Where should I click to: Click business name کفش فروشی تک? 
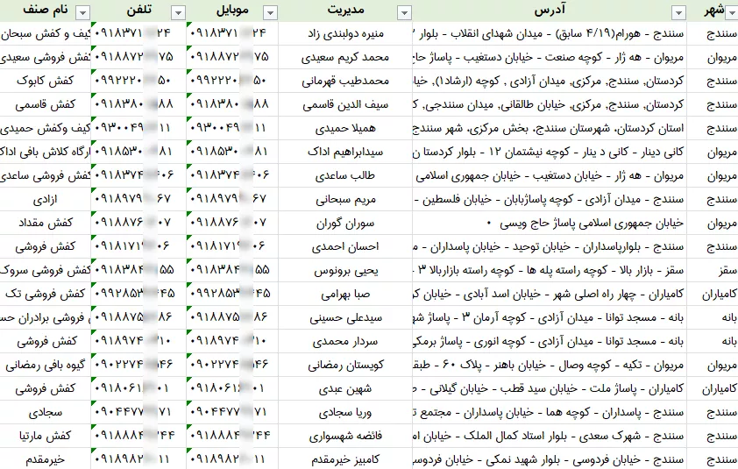pyautogui.click(x=46, y=294)
